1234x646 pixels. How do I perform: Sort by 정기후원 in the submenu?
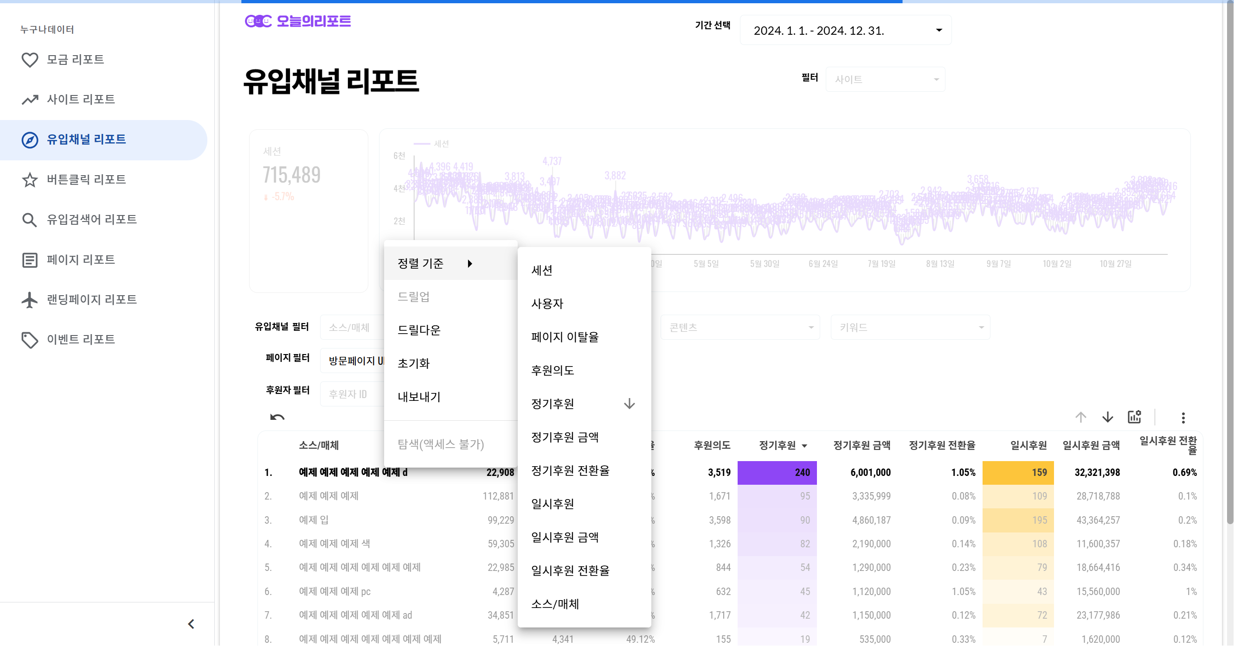pyautogui.click(x=585, y=404)
